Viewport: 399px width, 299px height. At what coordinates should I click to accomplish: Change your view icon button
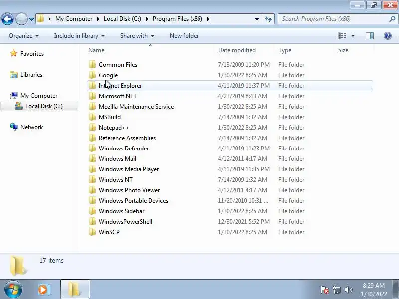pyautogui.click(x=342, y=36)
